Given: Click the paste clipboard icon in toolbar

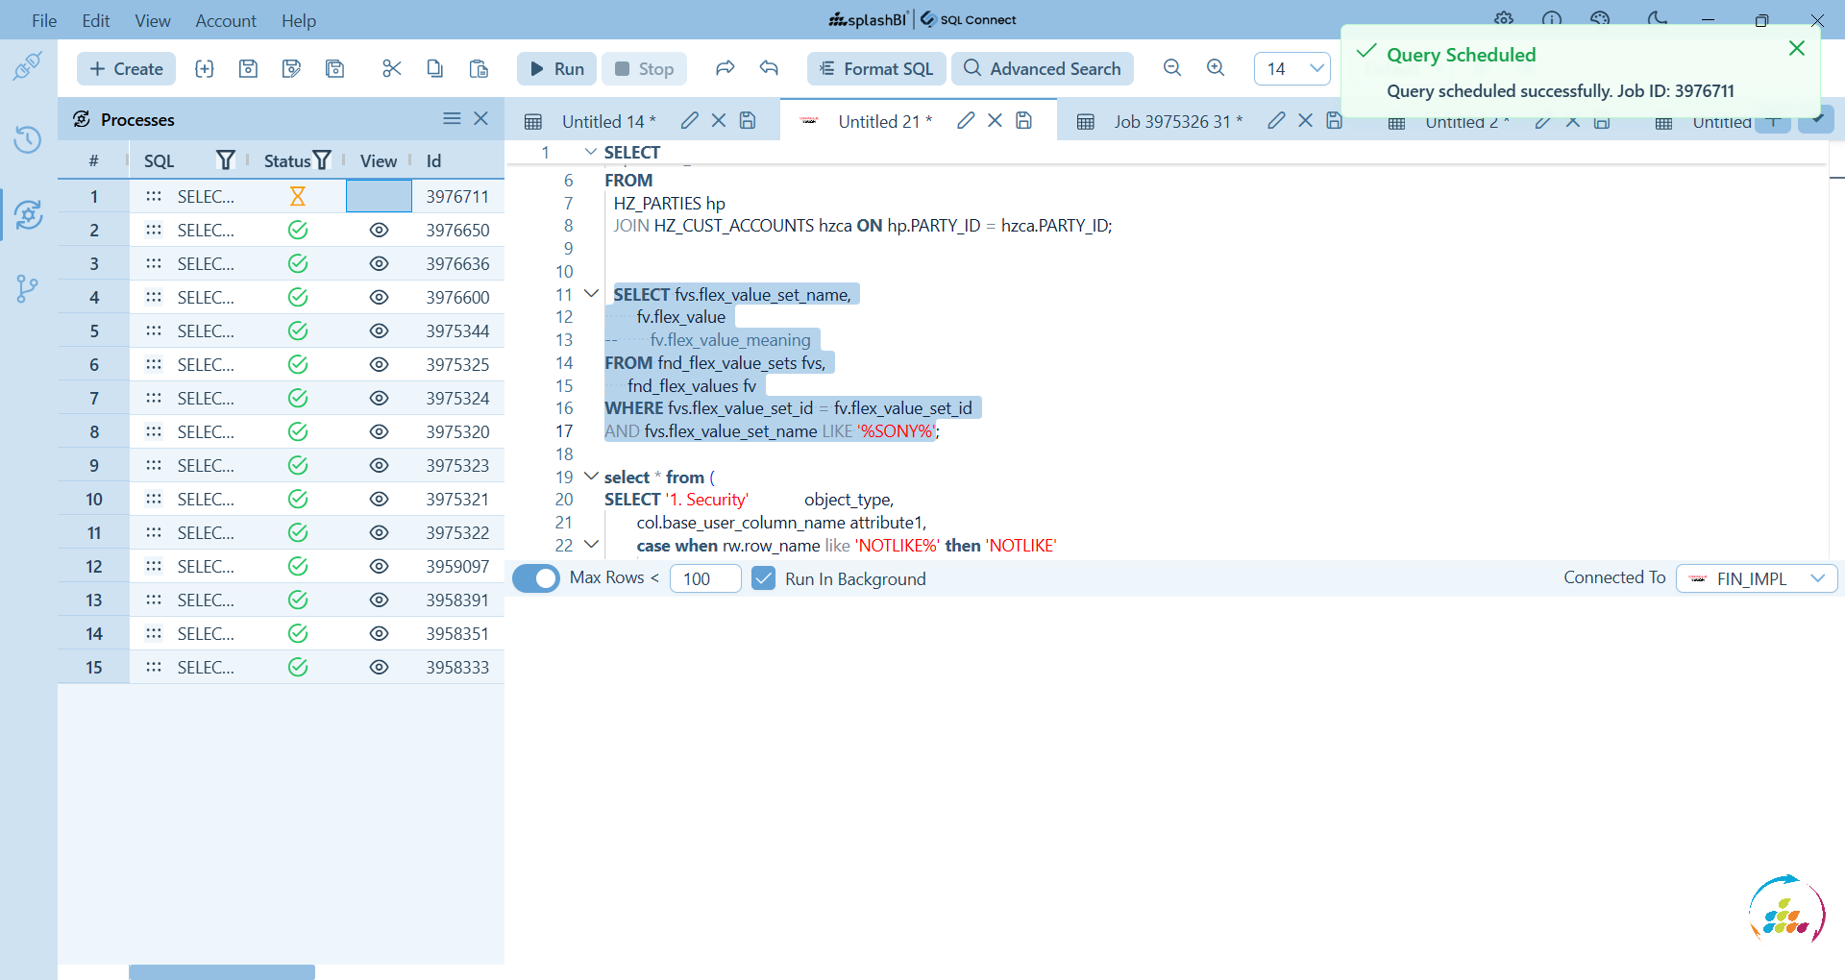Looking at the screenshot, I should coord(478,68).
